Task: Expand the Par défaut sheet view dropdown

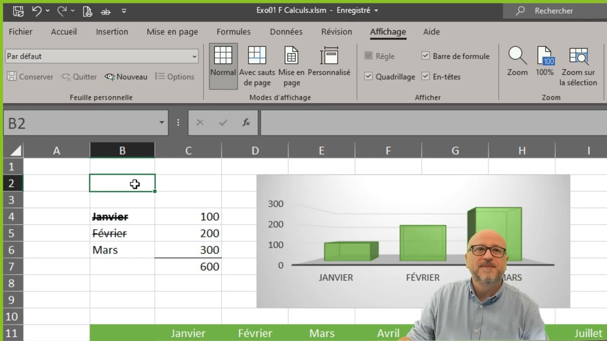Action: coord(194,56)
